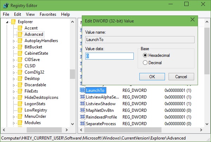
Task: Select the Advanced key in tree
Action: (34, 34)
